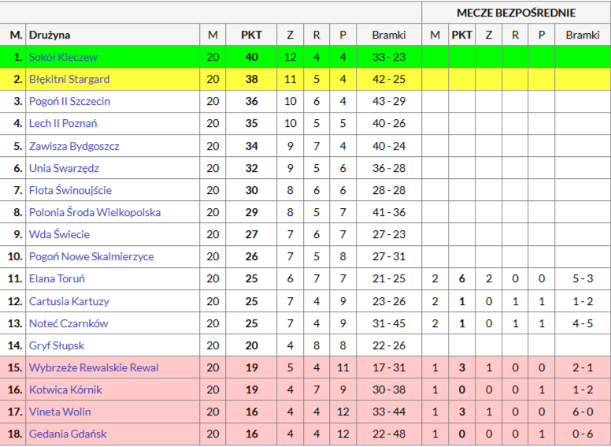The image size is (611, 447).
Task: Click the MECZE BEZPOŚREDNIE section header
Action: 516,13
